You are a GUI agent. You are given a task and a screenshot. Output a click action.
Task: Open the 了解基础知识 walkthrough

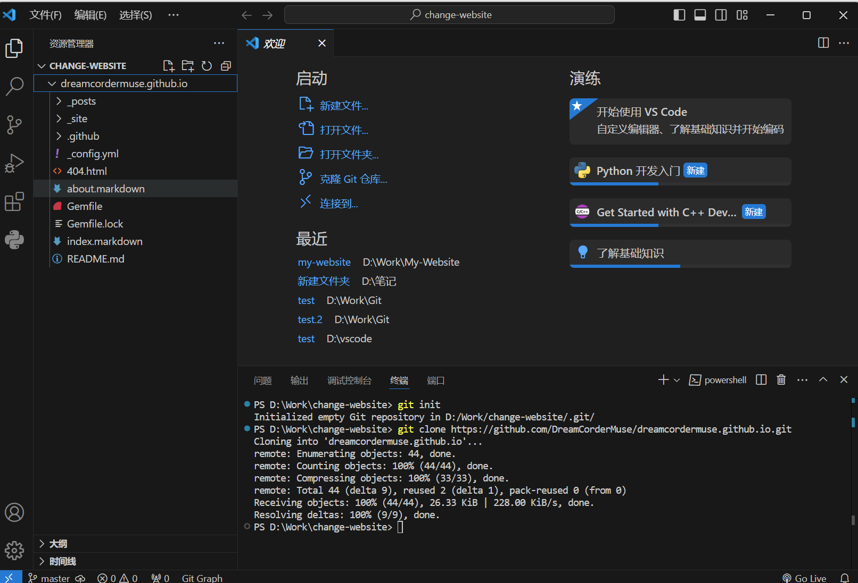pyautogui.click(x=680, y=254)
